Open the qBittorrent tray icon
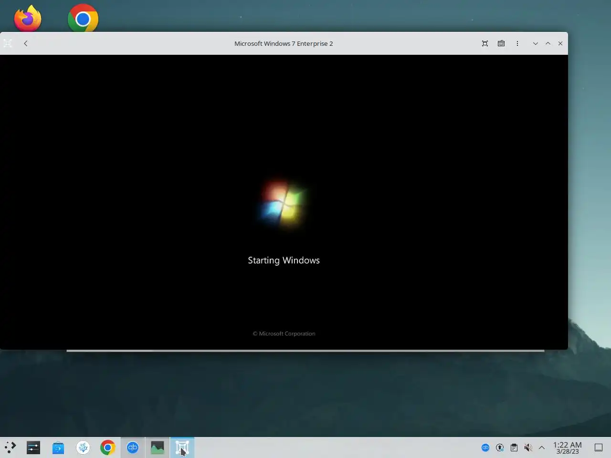 485,448
